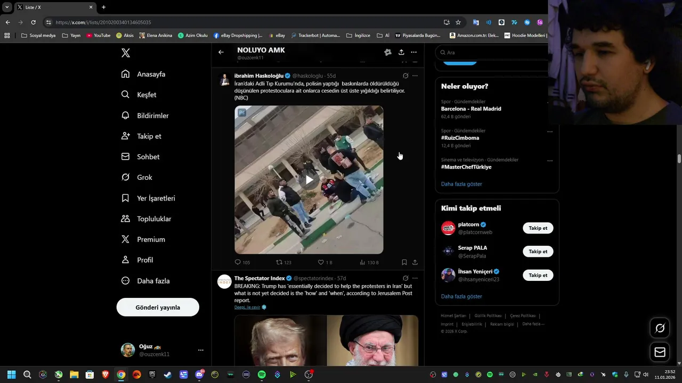Click Gizlilik Politikası footer link

point(488,316)
